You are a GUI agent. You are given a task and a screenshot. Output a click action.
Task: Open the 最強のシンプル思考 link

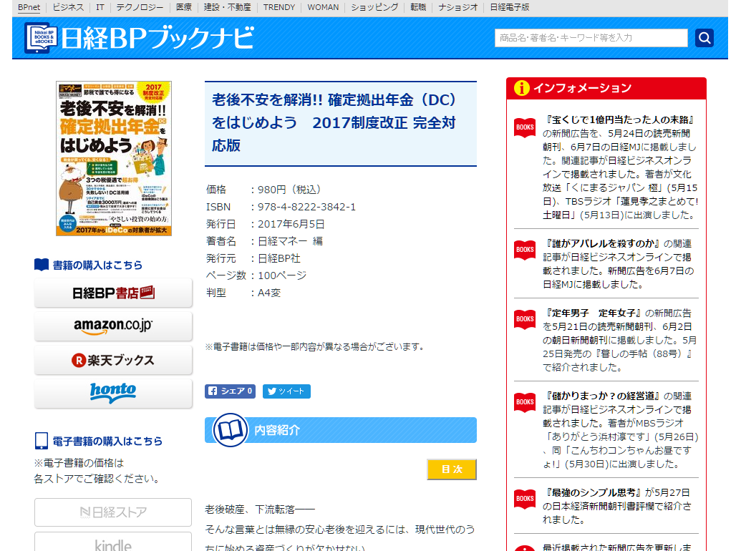(593, 492)
